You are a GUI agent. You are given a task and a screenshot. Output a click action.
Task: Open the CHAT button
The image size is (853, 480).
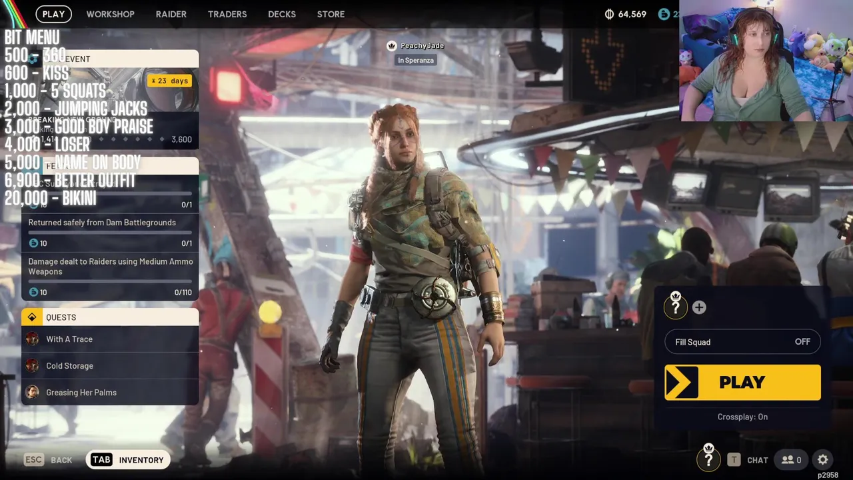tap(758, 460)
